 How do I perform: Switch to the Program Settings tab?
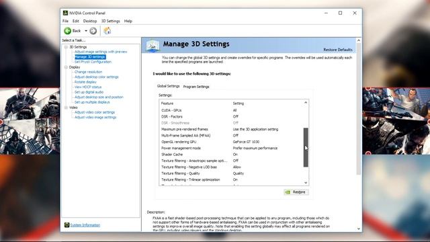(x=196, y=87)
